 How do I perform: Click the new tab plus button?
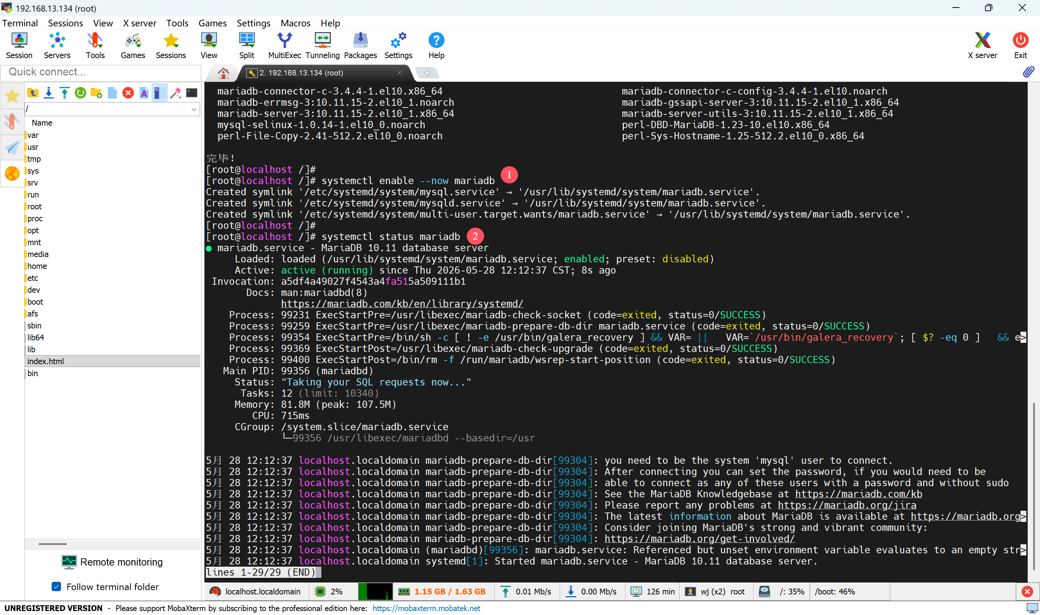427,73
